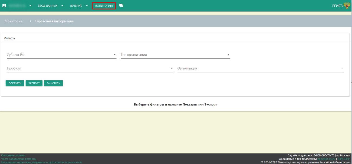Open Описание системы footer link
352x164 pixels.
click(13, 155)
